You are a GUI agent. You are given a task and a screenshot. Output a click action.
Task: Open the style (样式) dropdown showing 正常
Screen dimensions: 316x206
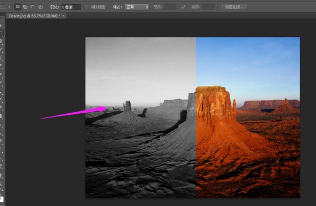(137, 7)
